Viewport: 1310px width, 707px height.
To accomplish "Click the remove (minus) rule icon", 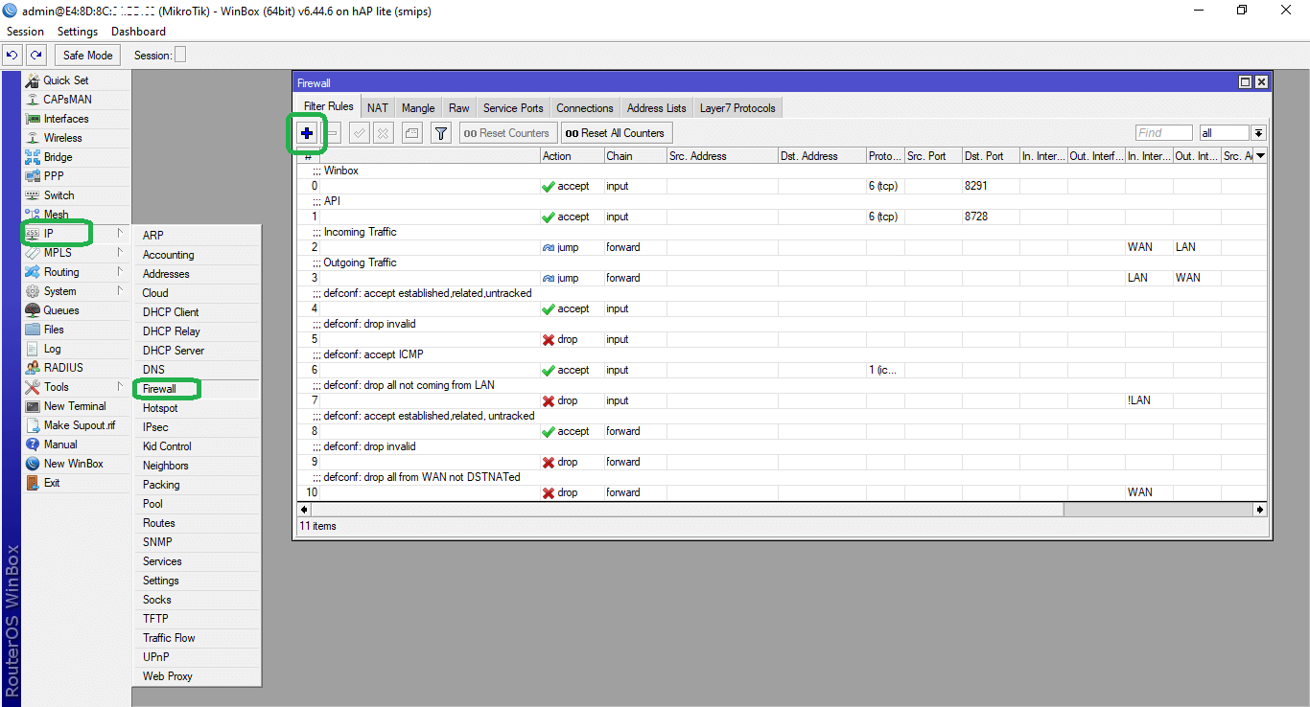I will (x=332, y=133).
